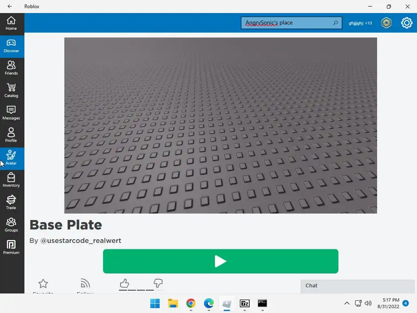This screenshot has height=313, width=417.
Task: Open the Groups section
Action: pyautogui.click(x=11, y=225)
